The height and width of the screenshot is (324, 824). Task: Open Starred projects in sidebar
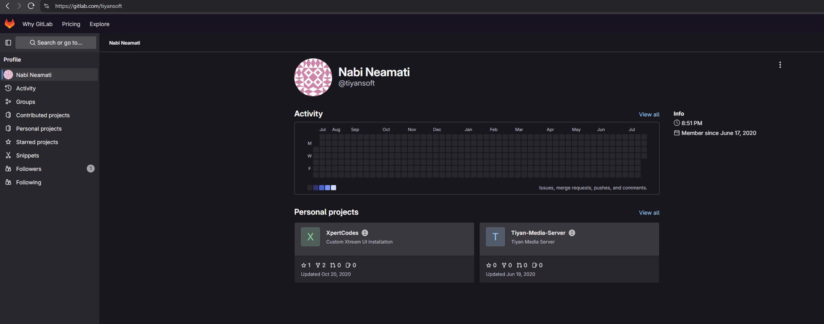50,142
